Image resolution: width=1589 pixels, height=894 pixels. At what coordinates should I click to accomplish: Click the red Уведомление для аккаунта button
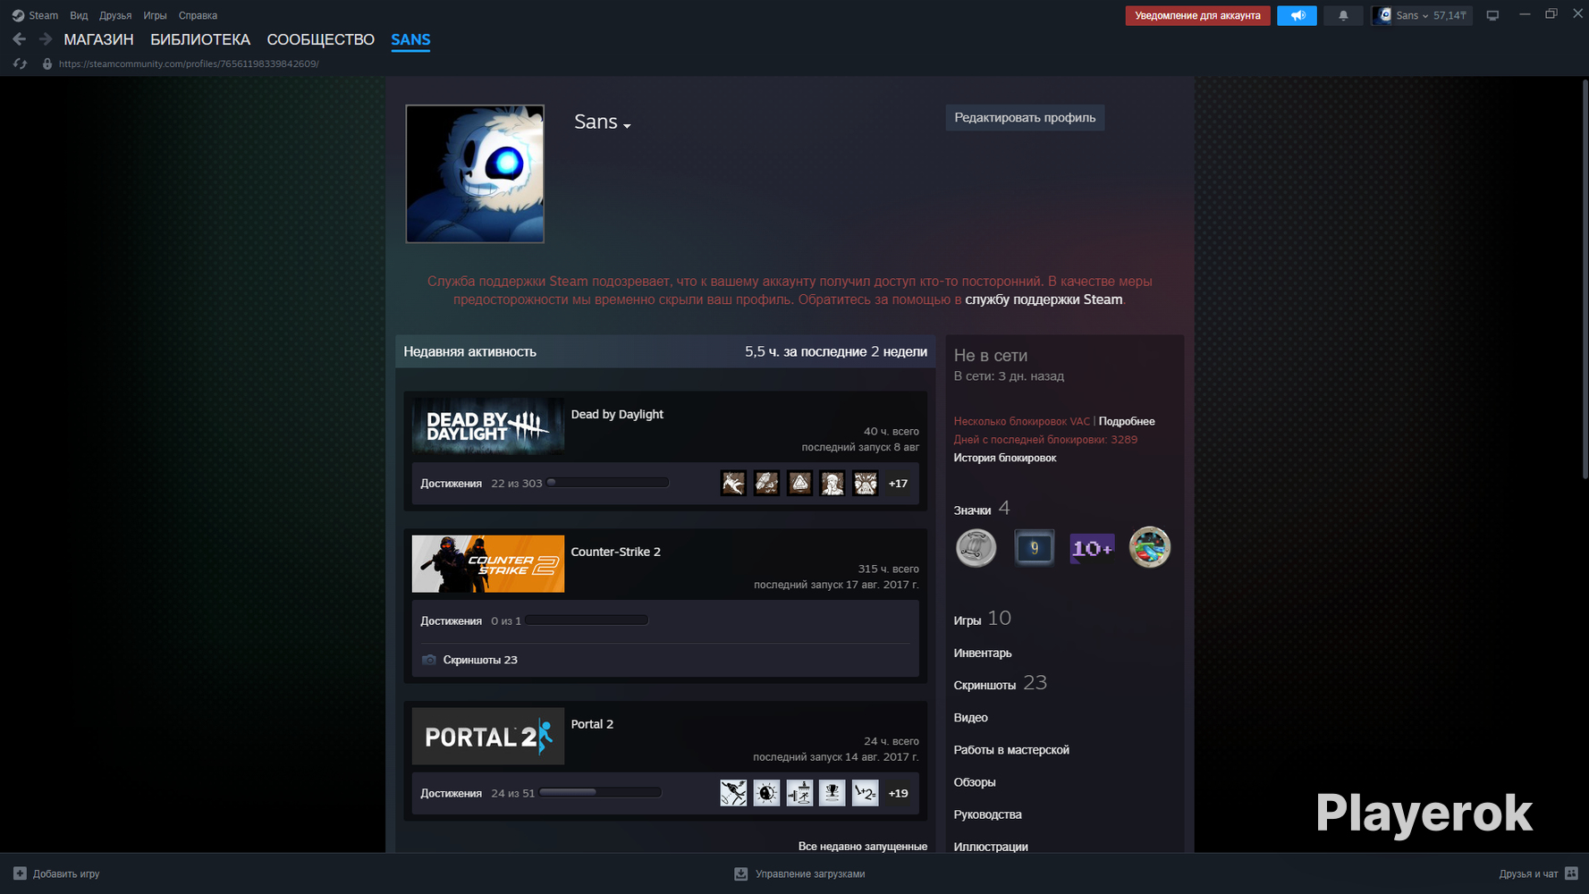click(1197, 15)
